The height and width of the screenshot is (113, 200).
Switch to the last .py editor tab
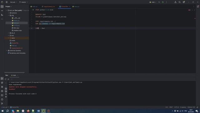pyautogui.click(x=76, y=7)
